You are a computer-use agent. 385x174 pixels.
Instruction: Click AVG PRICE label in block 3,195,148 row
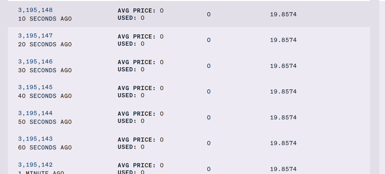point(136,11)
